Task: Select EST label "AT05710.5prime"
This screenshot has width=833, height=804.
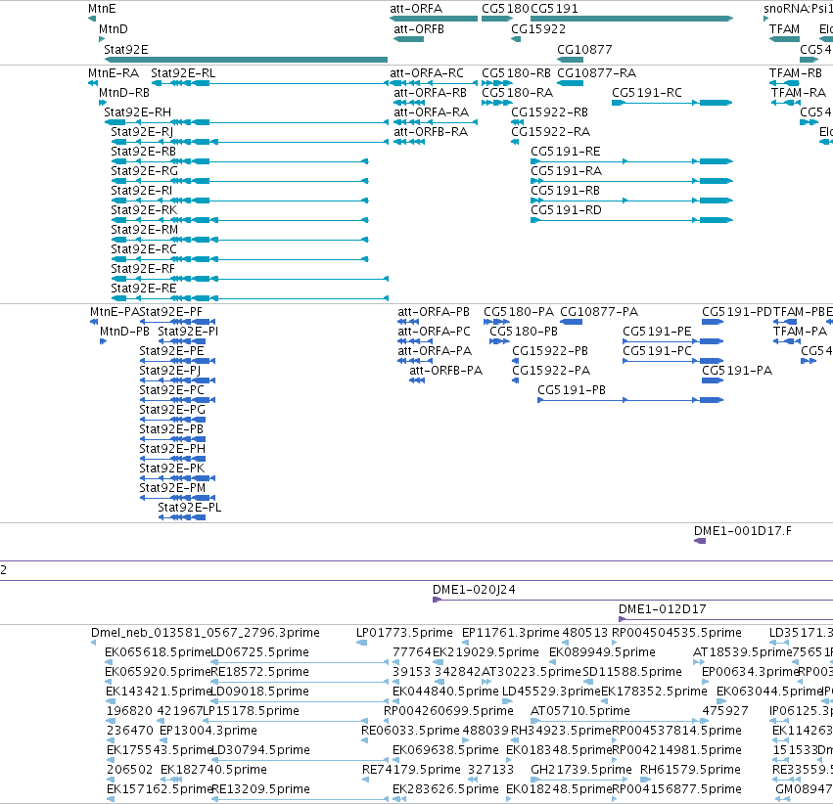Action: (x=580, y=711)
